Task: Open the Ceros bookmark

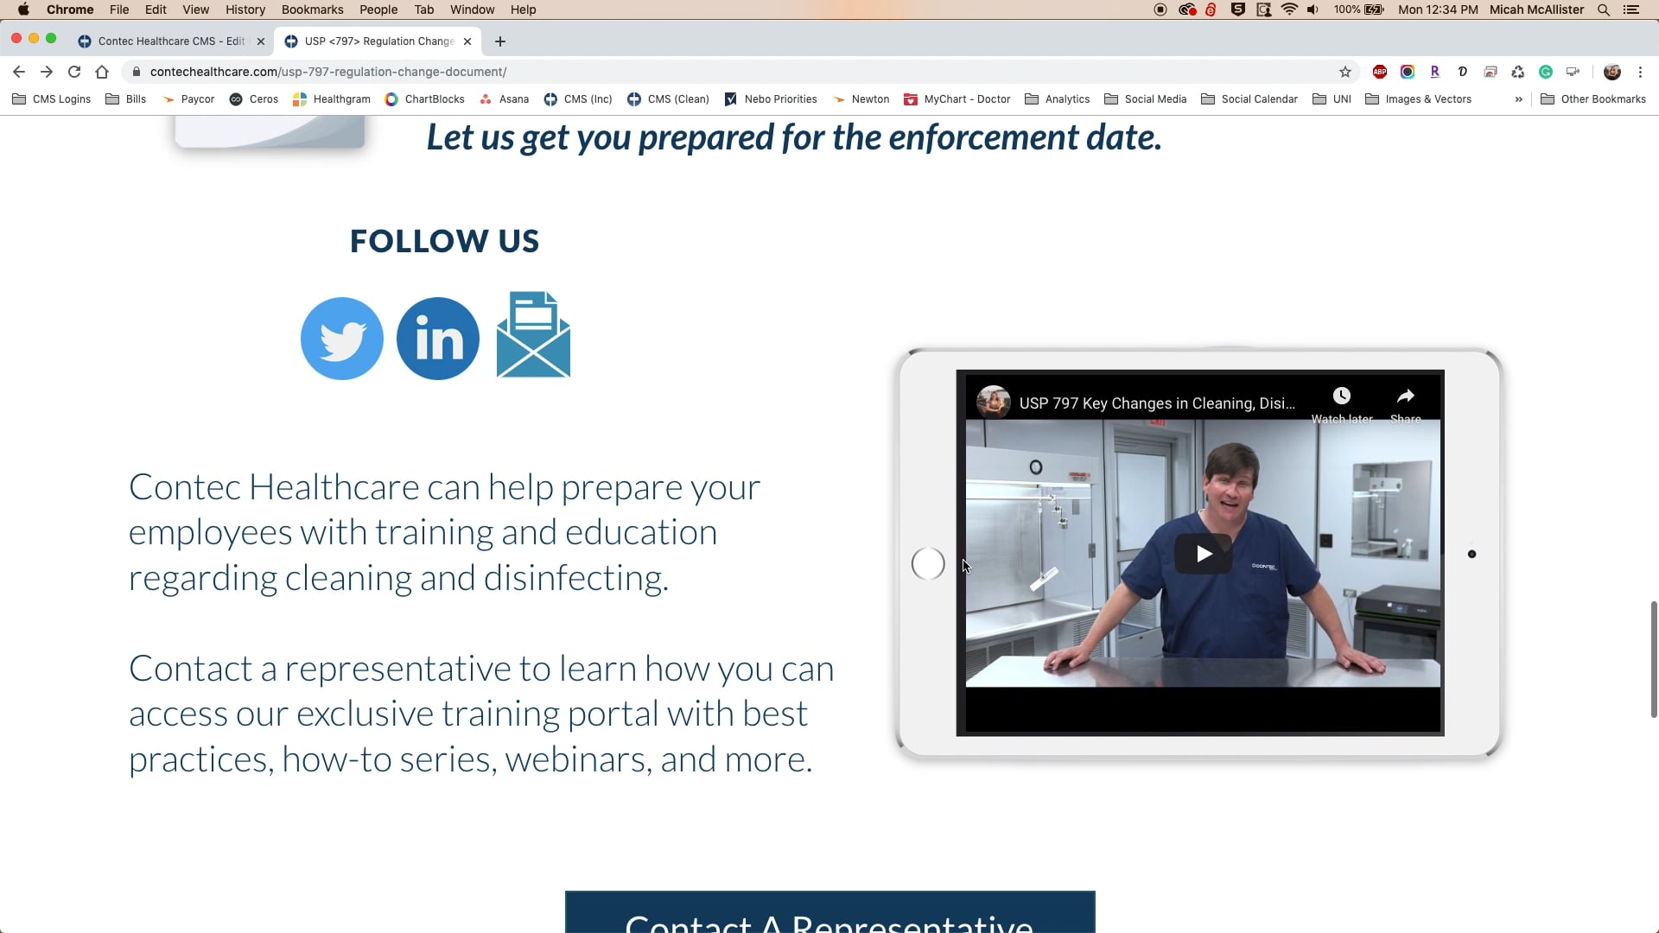Action: tap(253, 99)
